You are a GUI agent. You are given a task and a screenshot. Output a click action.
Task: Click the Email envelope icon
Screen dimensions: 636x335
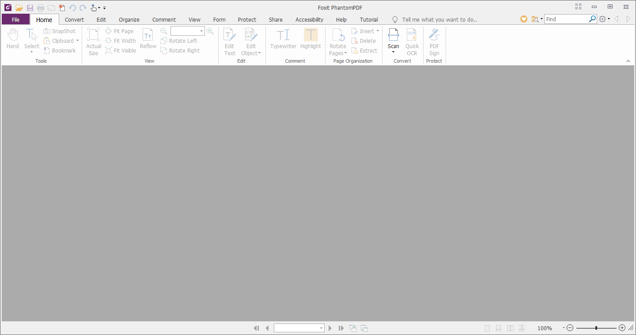coord(51,8)
